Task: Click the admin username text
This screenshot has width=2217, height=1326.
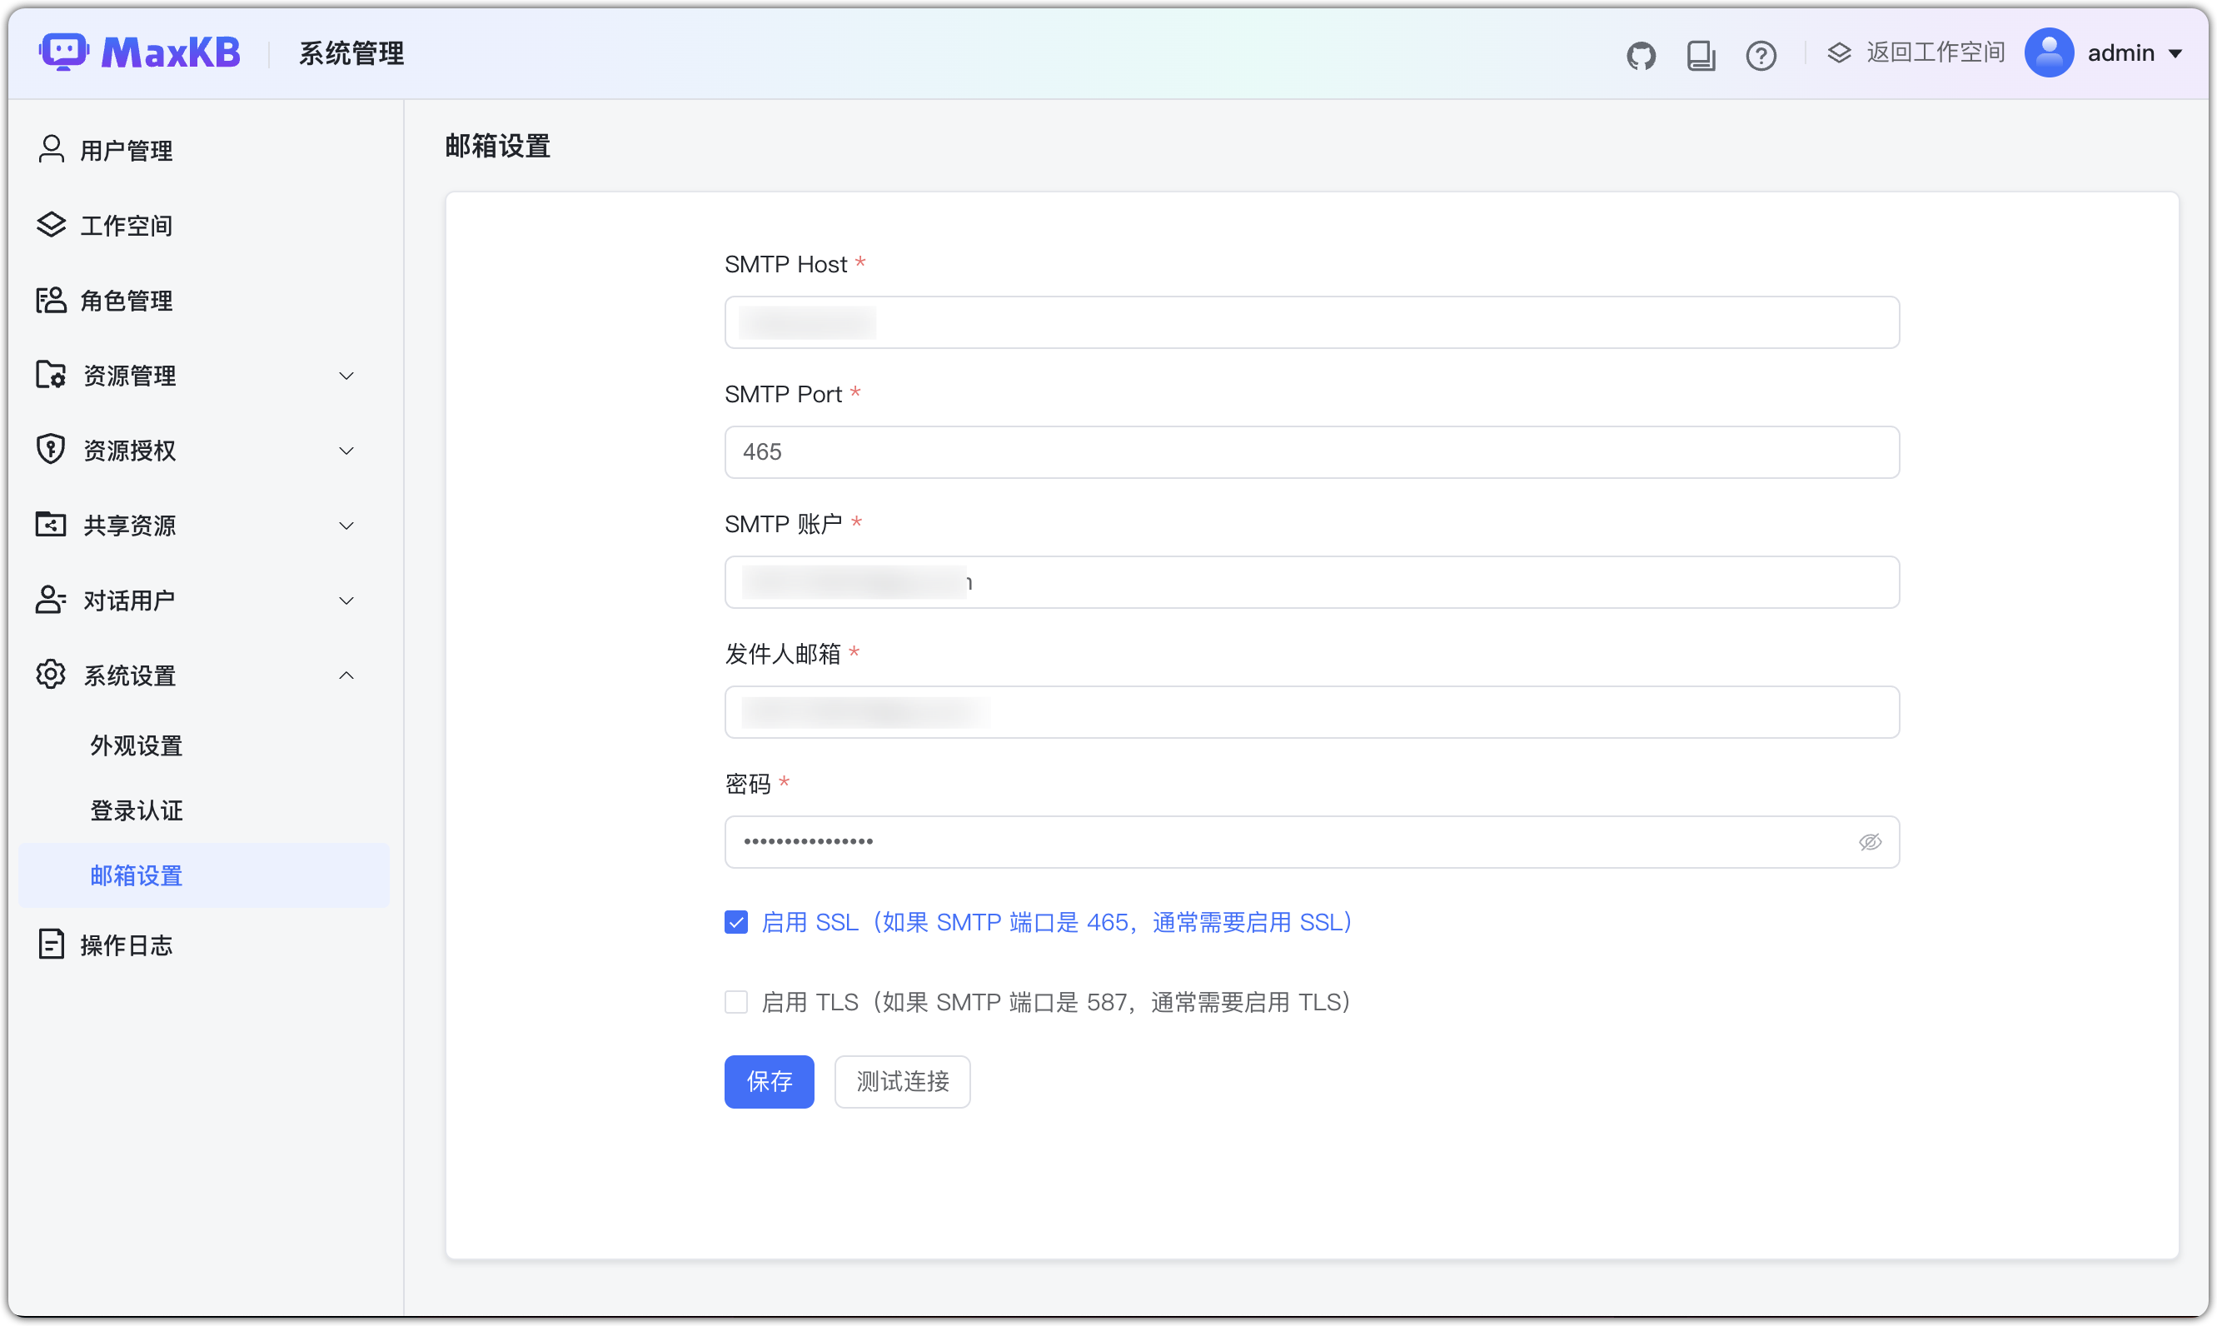Action: point(2120,53)
